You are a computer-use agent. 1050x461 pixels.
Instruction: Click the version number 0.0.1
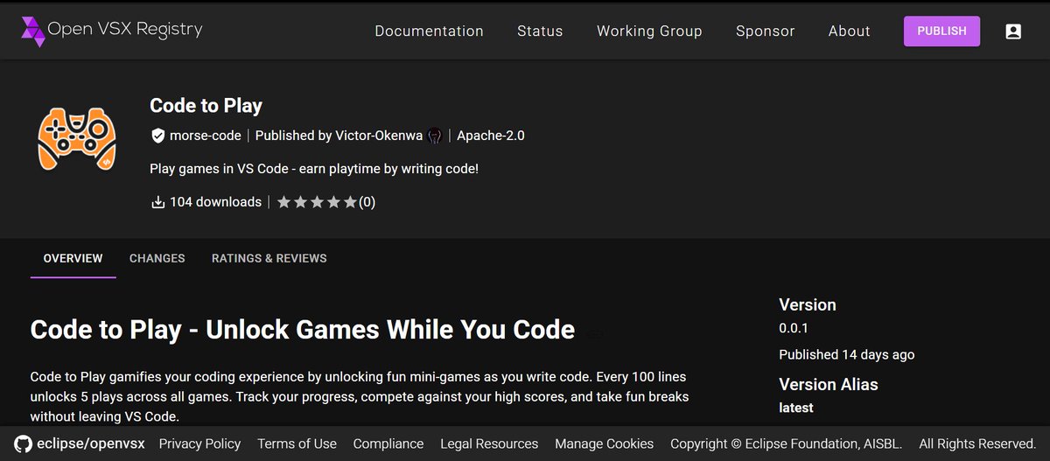coord(795,328)
